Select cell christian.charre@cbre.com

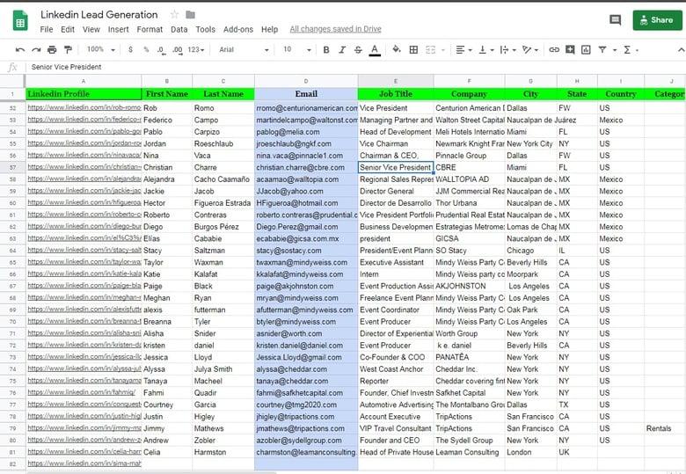click(306, 167)
